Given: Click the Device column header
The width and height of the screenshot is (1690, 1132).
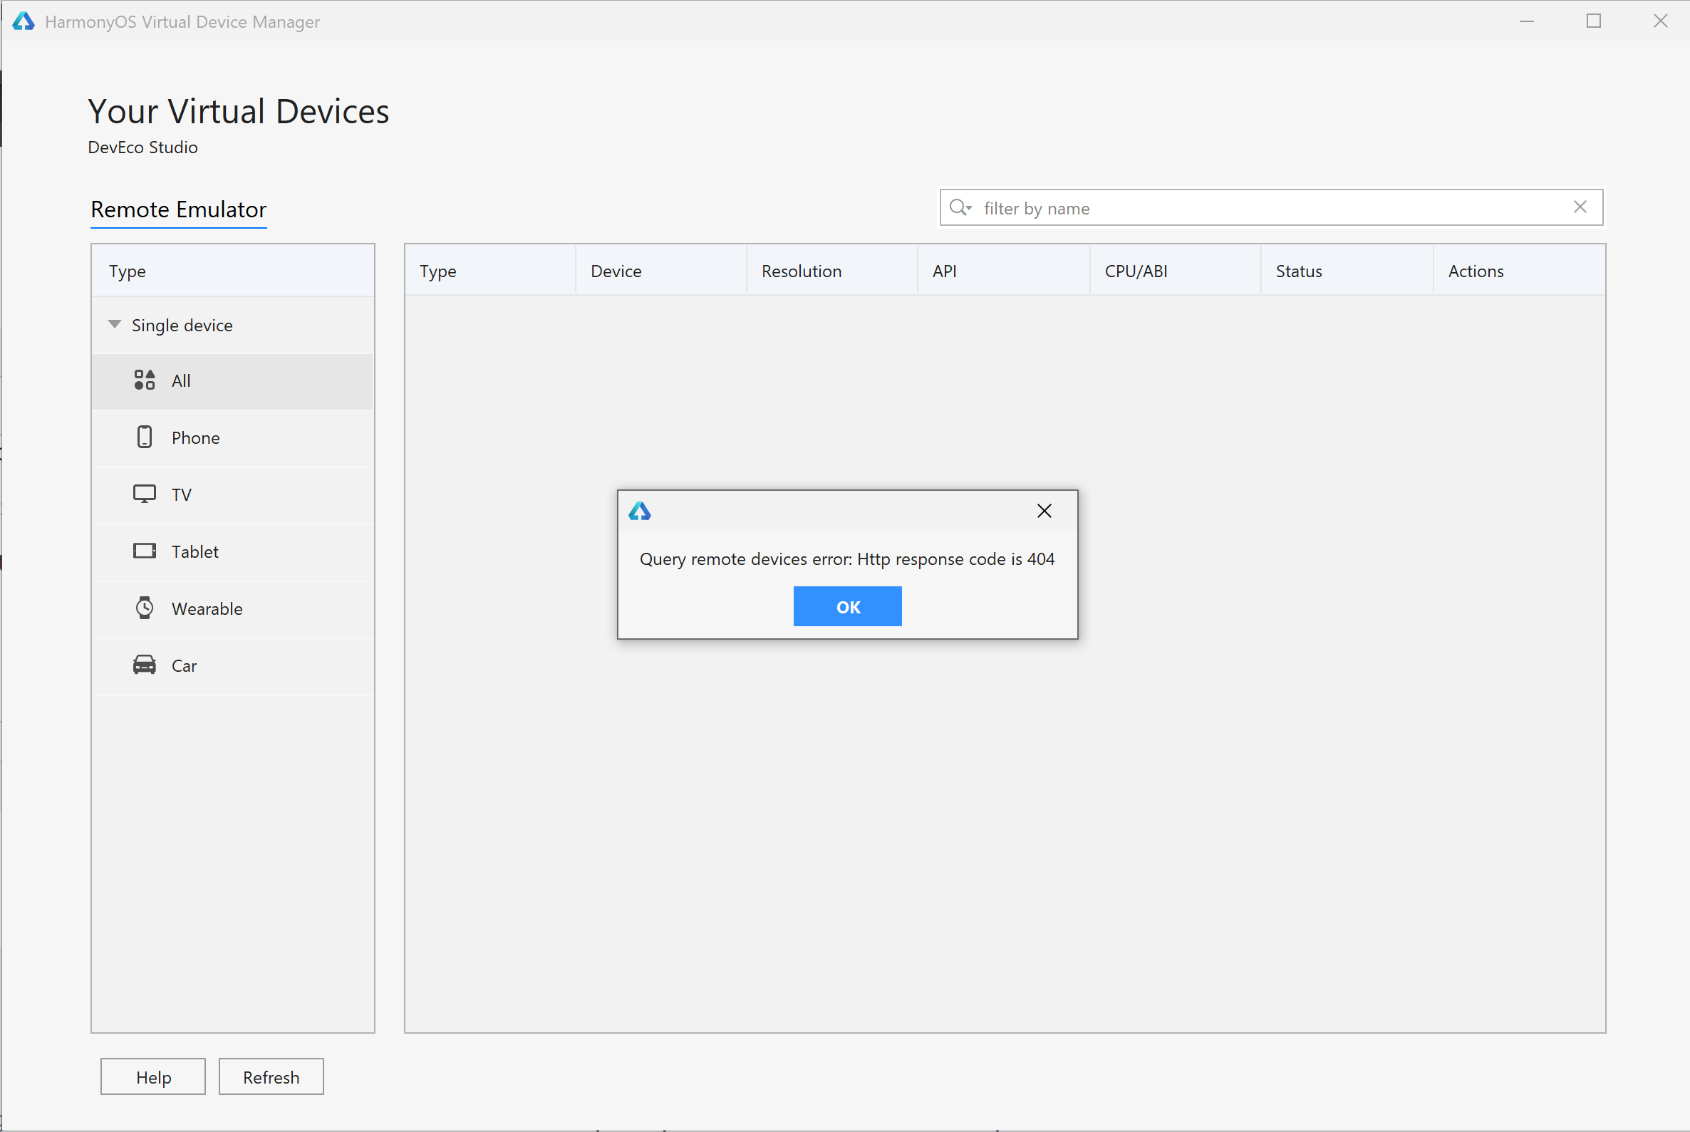Looking at the screenshot, I should [x=616, y=271].
